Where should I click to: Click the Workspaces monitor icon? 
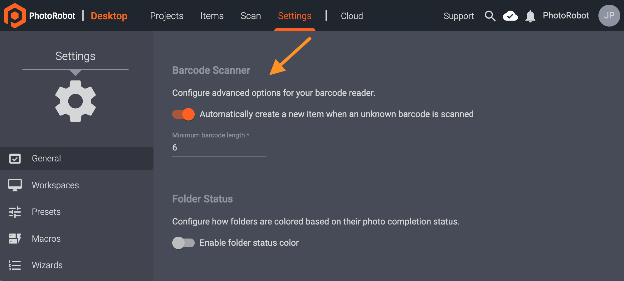click(15, 185)
